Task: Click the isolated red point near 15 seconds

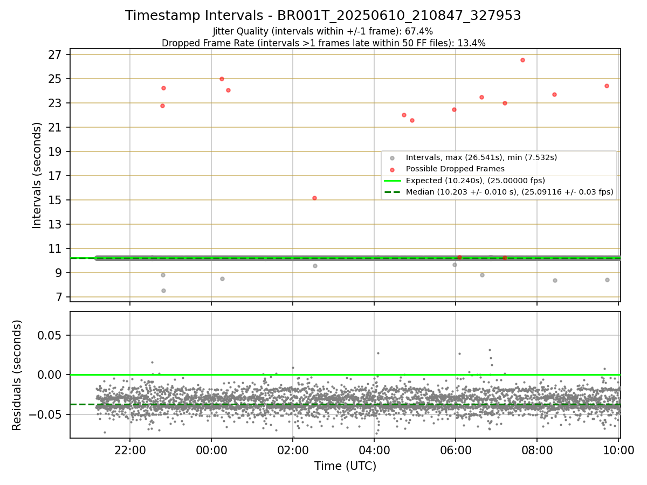Action: click(x=314, y=198)
